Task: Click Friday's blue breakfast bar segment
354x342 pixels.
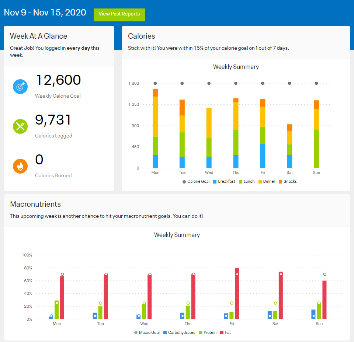Action: click(x=263, y=156)
